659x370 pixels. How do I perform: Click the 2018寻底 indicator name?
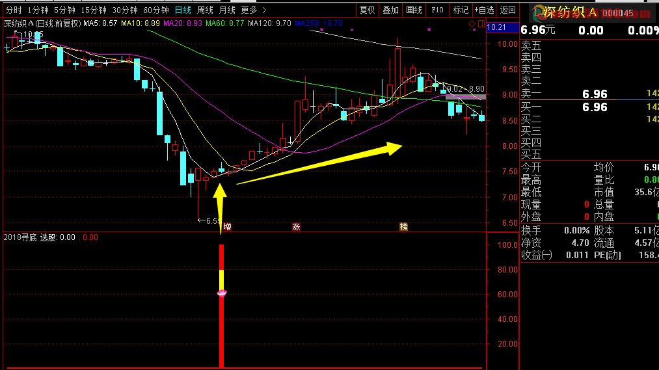(x=20, y=237)
